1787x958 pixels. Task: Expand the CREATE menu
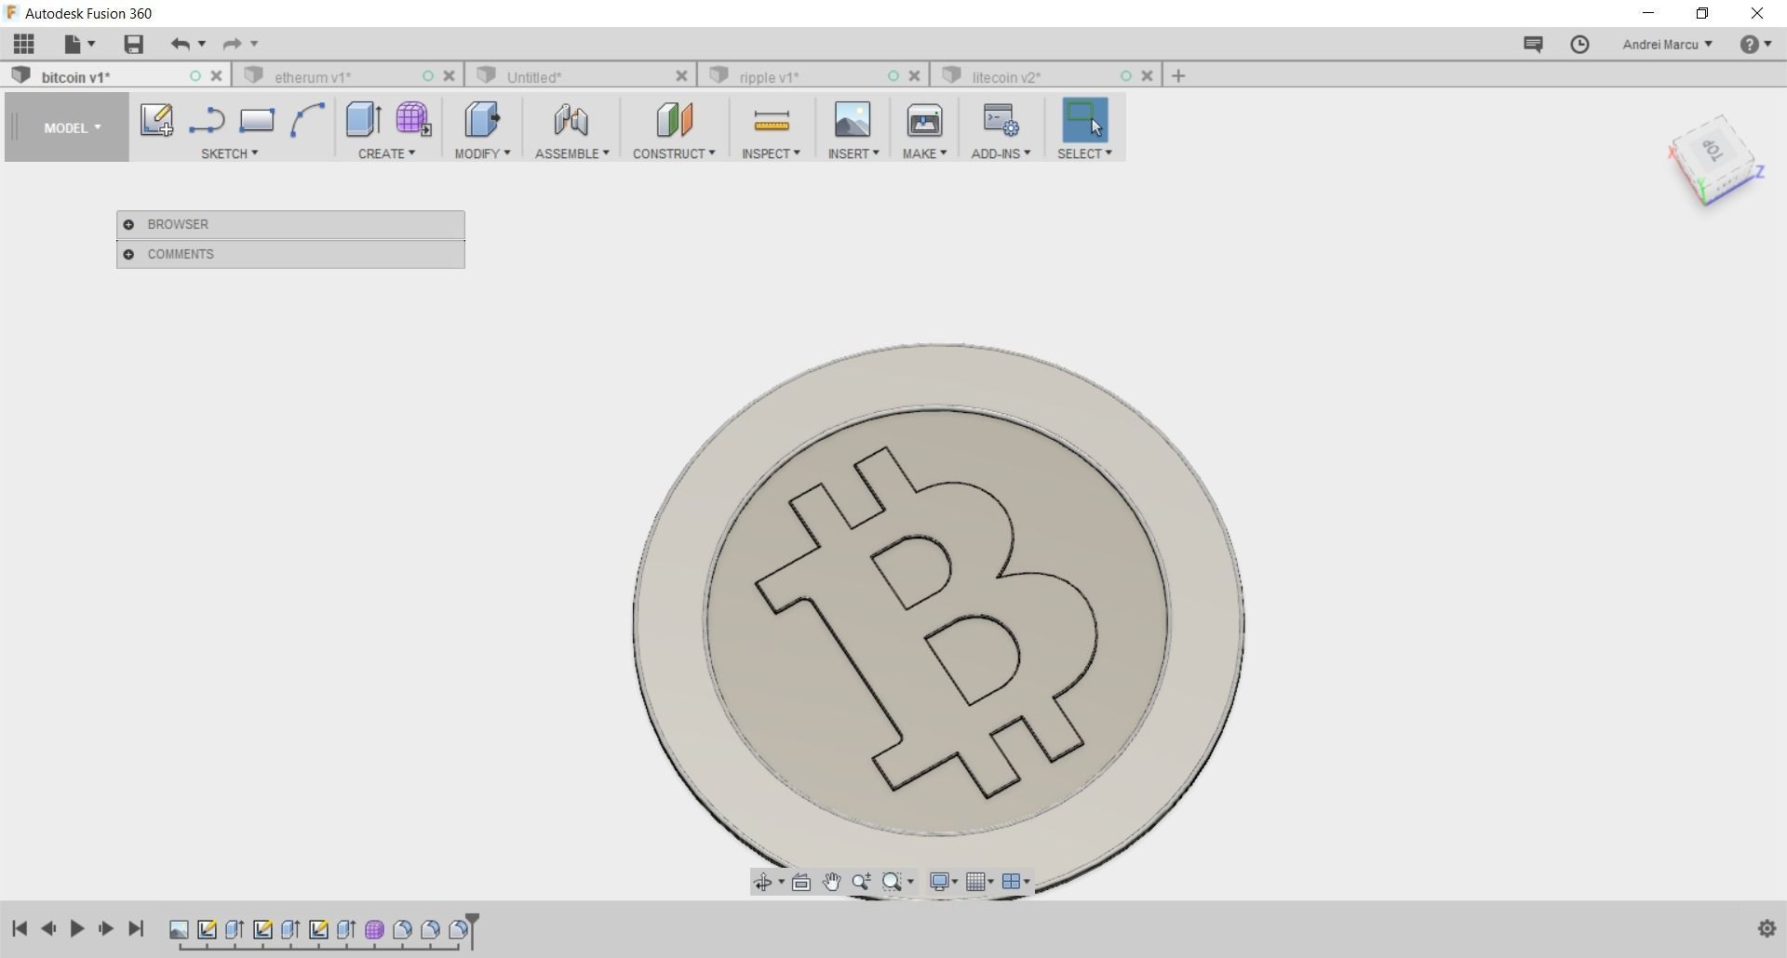pos(387,153)
